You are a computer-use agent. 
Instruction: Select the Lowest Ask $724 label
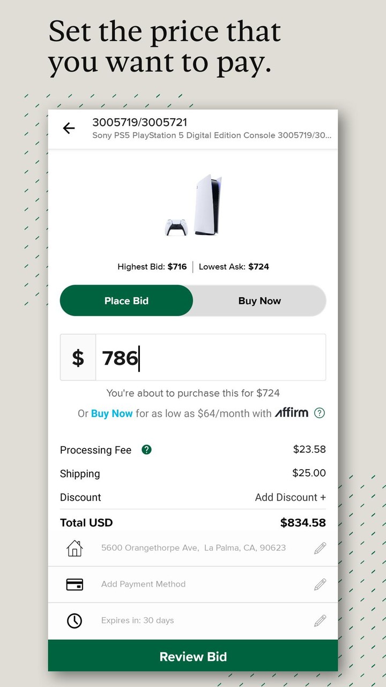tap(234, 266)
